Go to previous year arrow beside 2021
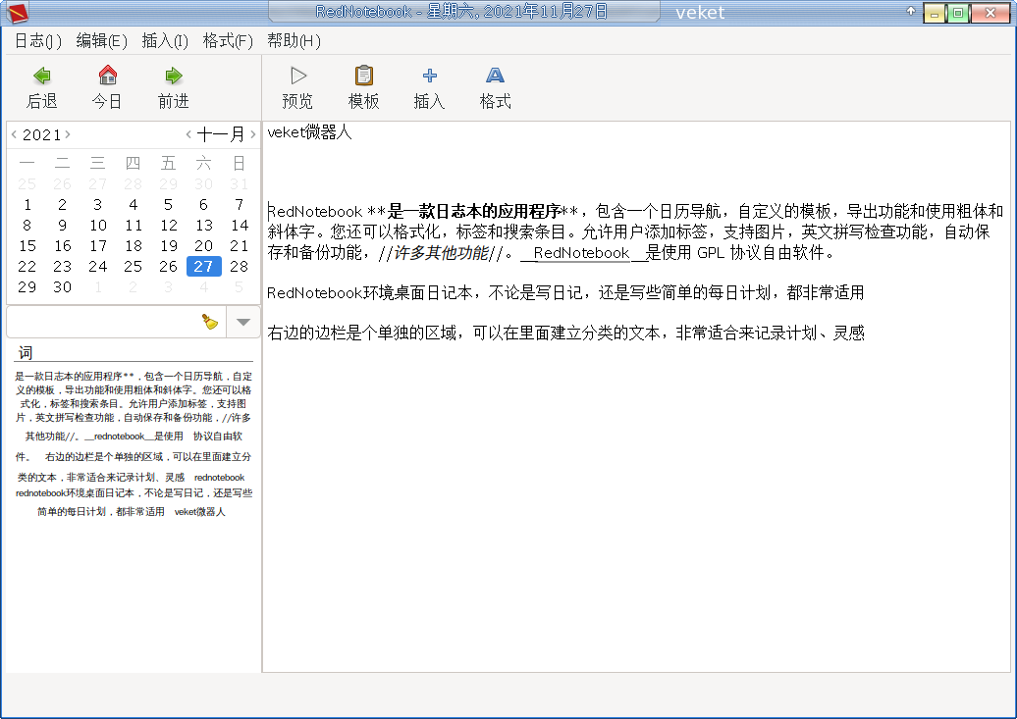 tap(15, 134)
